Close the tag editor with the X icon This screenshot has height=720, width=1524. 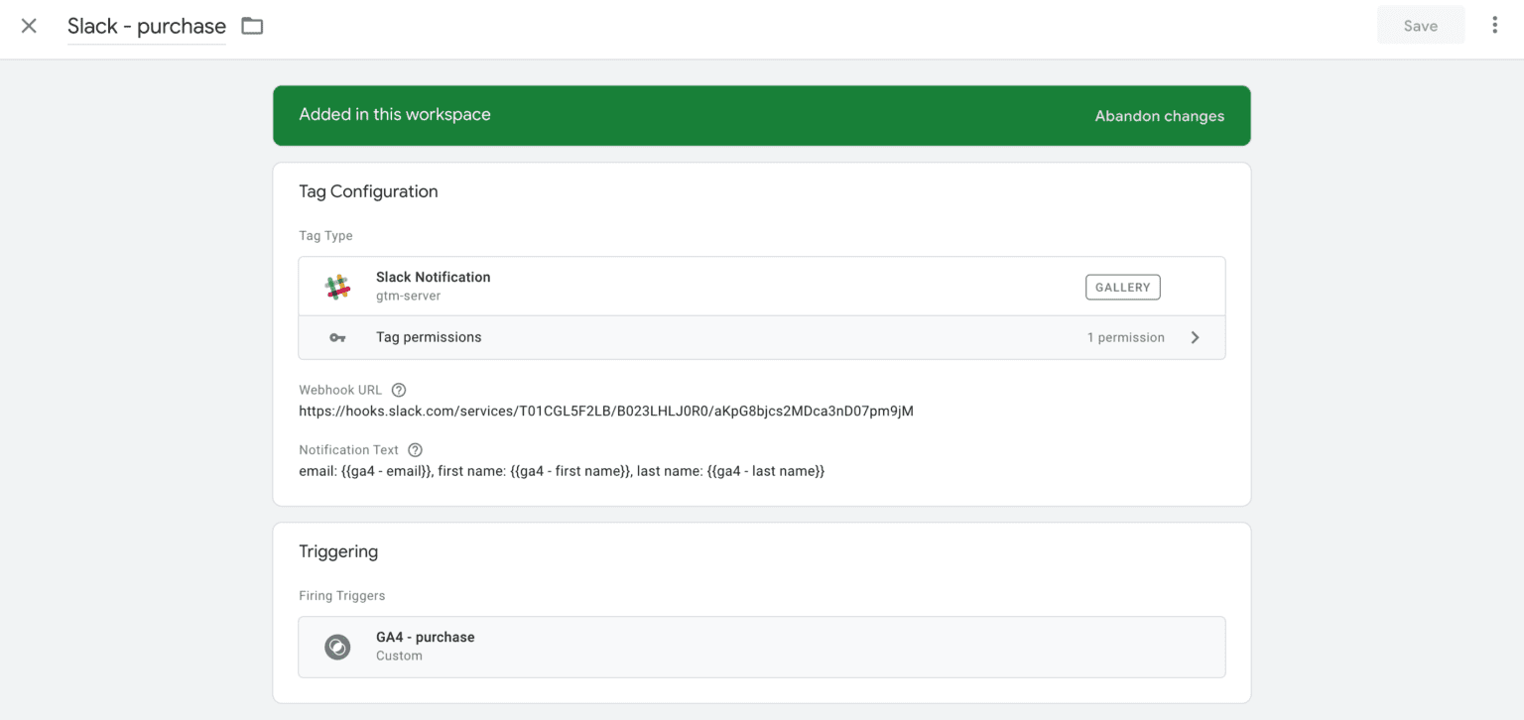click(x=29, y=26)
